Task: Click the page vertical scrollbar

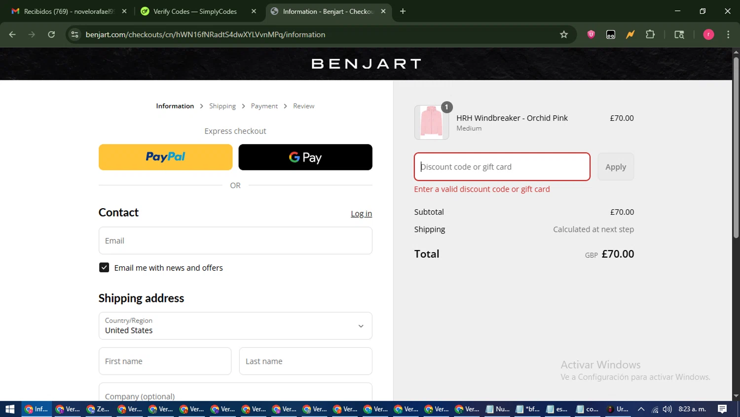Action: tap(736, 148)
